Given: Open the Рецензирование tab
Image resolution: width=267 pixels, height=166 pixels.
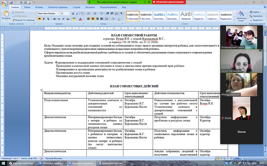Looking at the screenshot, I should [108, 7].
